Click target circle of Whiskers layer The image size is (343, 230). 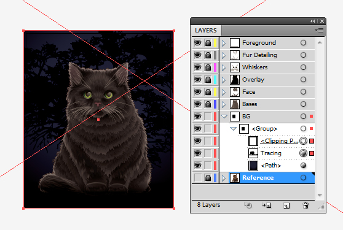tap(303, 67)
